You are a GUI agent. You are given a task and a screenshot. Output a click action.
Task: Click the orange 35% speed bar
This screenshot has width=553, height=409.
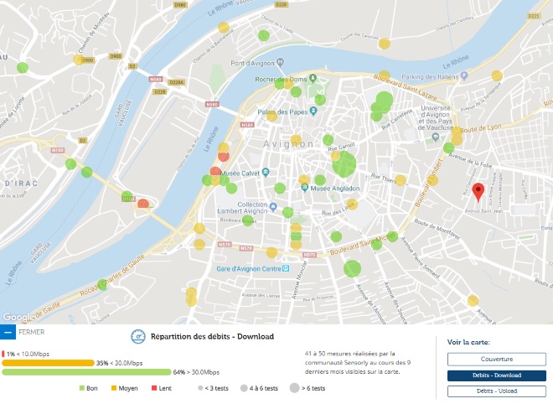(48, 363)
